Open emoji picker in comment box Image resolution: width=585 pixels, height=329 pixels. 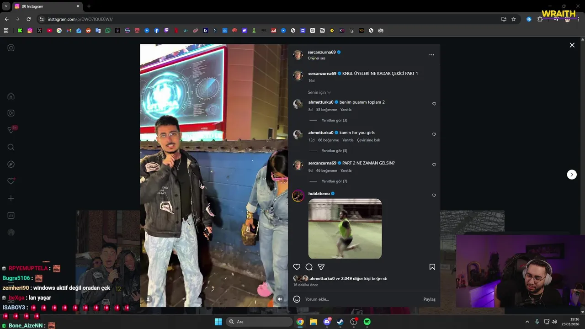297,299
